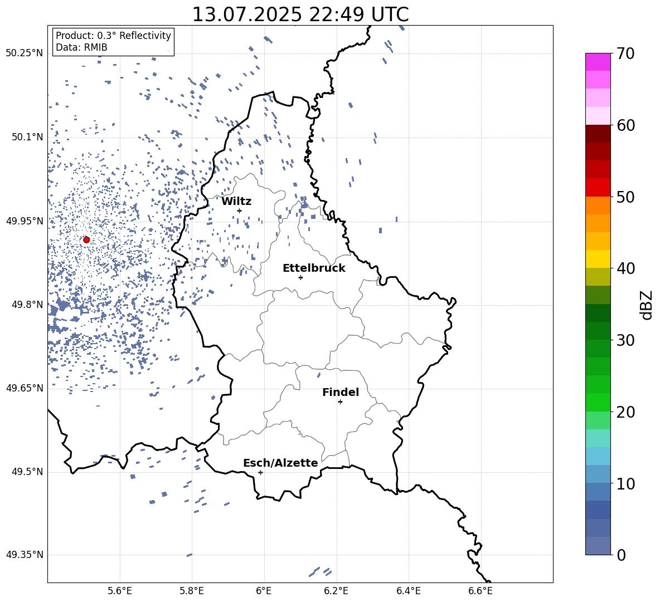Click the Data: RMIB text
Image resolution: width=660 pixels, height=602 pixels.
81,47
